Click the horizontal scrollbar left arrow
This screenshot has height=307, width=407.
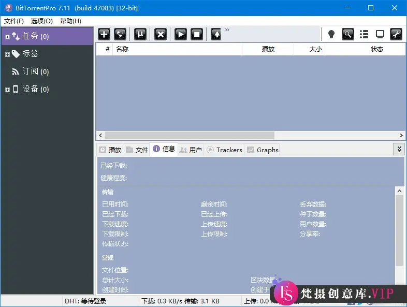point(100,135)
